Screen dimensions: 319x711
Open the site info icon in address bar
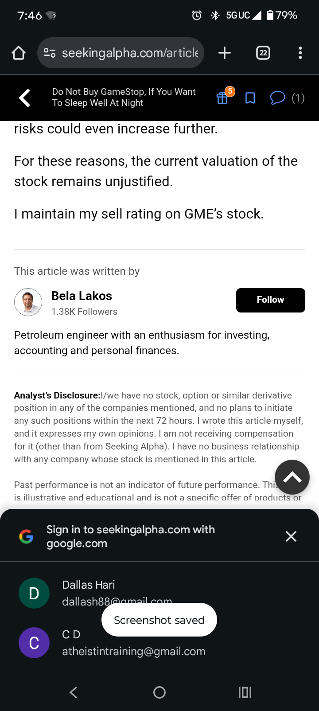[x=49, y=53]
